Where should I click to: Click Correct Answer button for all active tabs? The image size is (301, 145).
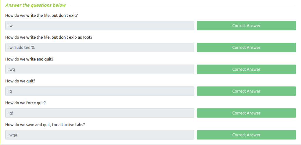tap(246, 135)
